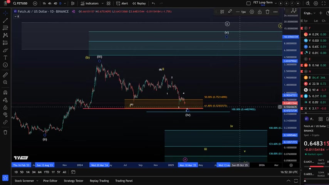
Task: Toggle hide all drawings eye icon
Action: (5, 114)
